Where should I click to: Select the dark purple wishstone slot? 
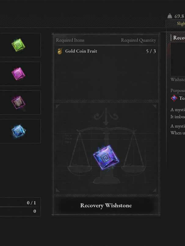click(x=20, y=102)
